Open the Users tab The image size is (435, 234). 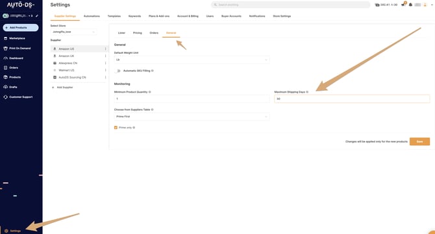click(210, 16)
